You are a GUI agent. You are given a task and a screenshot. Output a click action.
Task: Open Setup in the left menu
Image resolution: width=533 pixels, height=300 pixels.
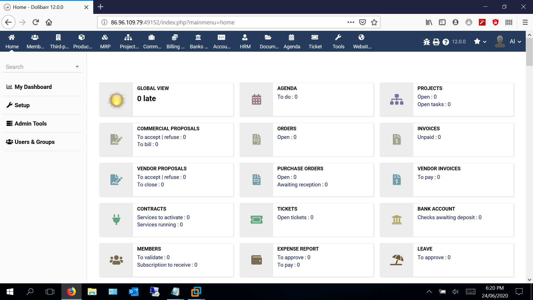point(22,105)
